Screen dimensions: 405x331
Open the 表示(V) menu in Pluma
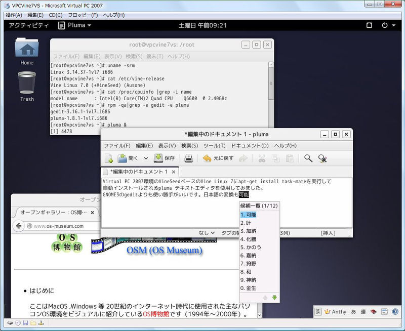[167, 146]
